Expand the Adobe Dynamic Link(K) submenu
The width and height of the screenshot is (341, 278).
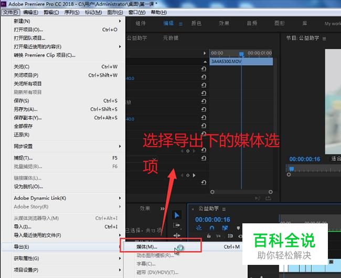[120, 198]
